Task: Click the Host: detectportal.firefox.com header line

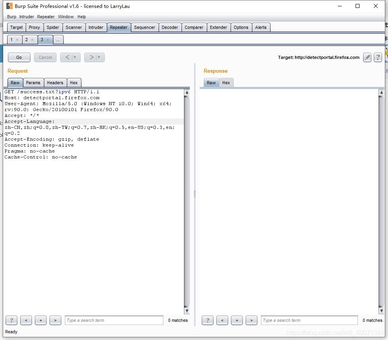Action: (x=52, y=98)
